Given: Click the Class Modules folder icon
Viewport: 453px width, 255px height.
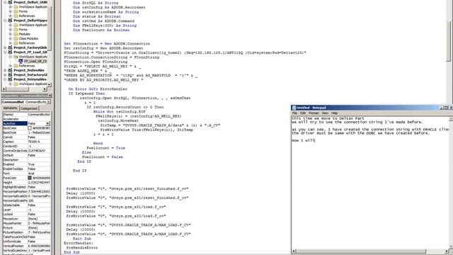Looking at the screenshot, I should coord(16,38).
